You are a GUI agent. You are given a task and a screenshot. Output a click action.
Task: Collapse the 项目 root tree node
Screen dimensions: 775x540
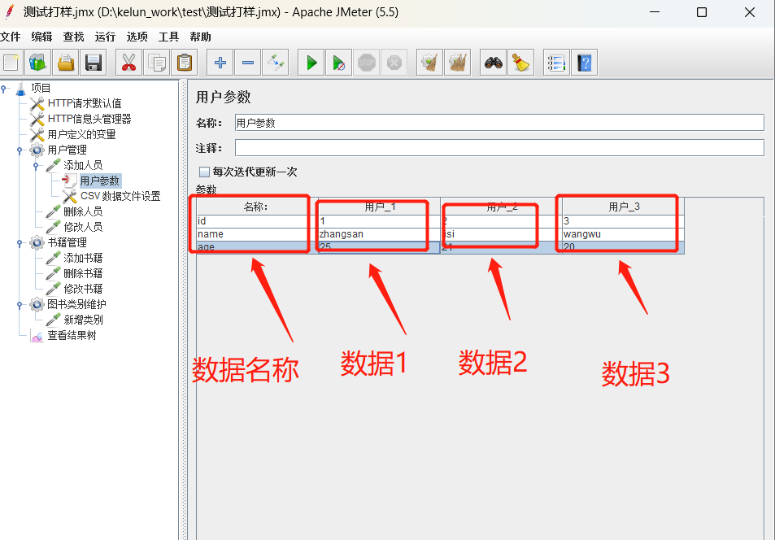3,89
